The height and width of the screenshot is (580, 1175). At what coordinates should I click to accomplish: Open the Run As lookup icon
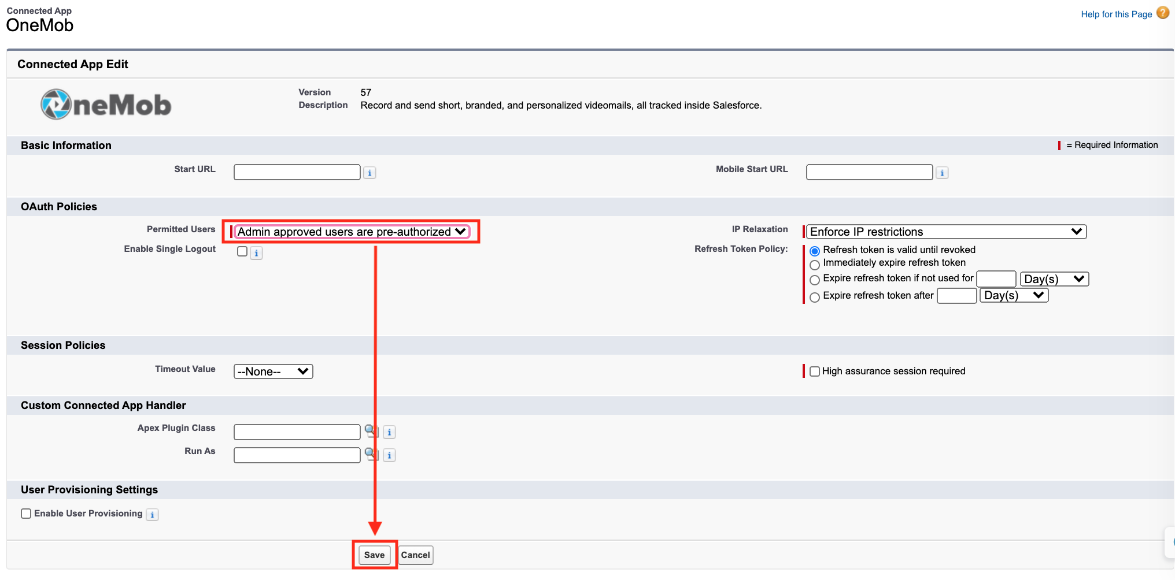click(x=371, y=454)
